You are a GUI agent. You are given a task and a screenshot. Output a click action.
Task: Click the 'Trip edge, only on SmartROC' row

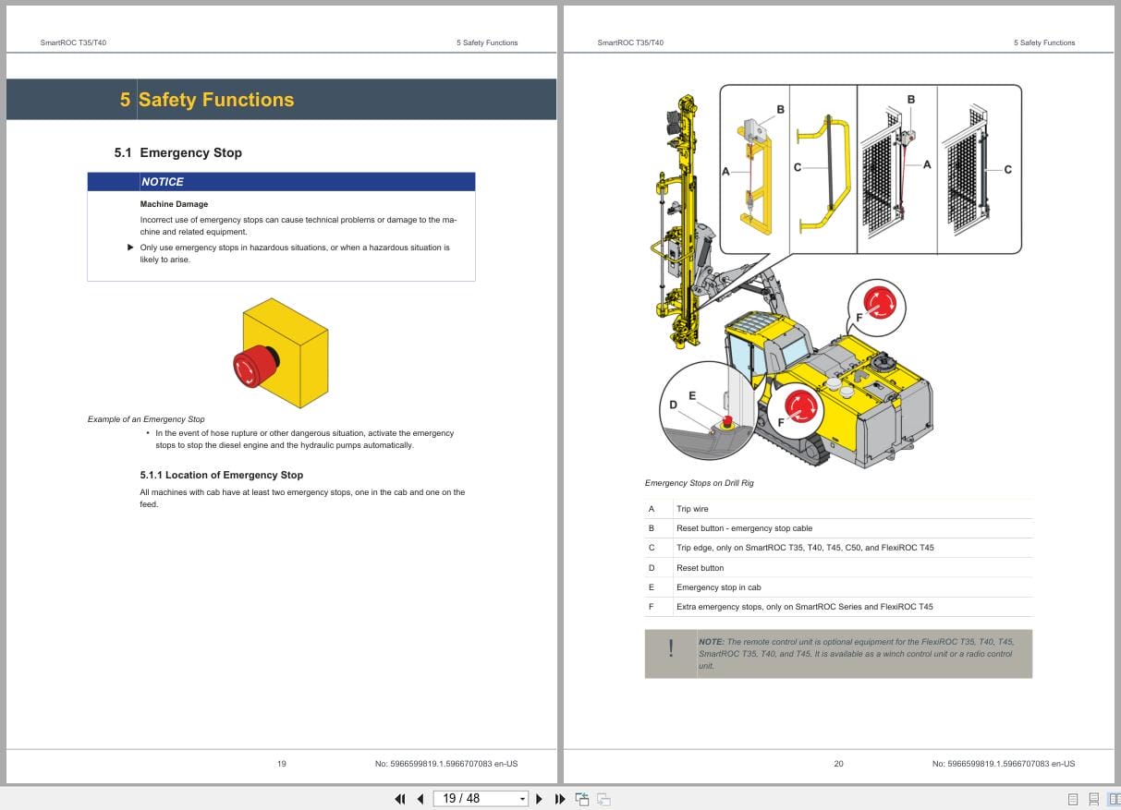(838, 548)
